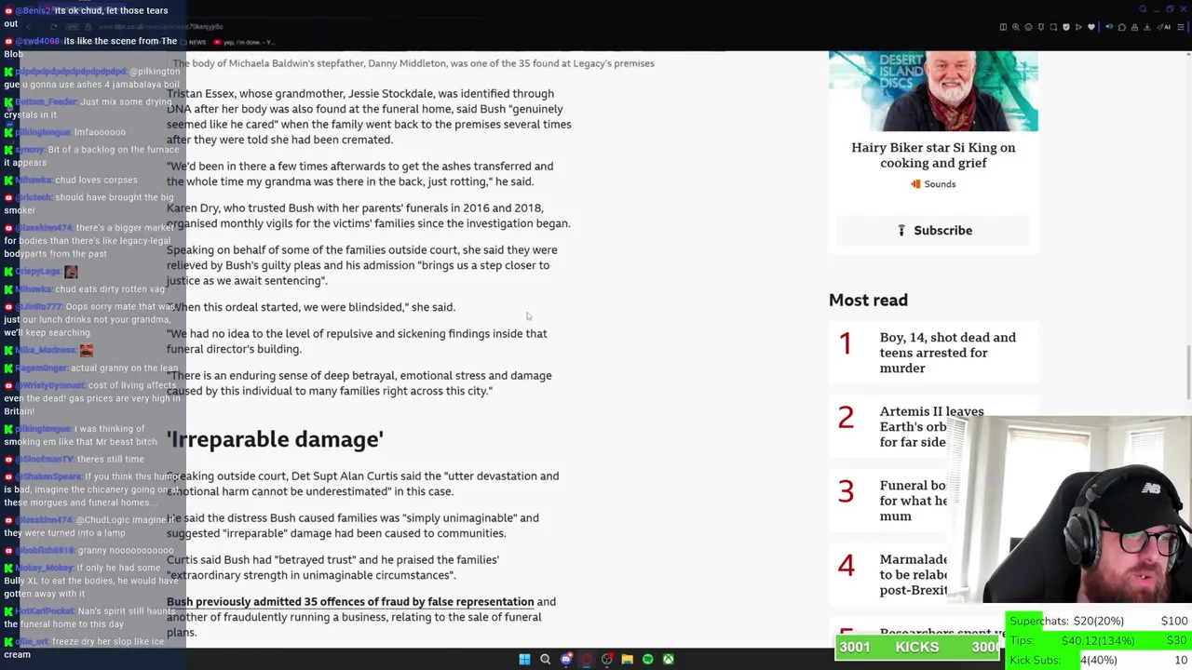Image resolution: width=1192 pixels, height=670 pixels.
Task: Click the 'Tips: $40.12(134%)' overlay text
Action: coord(1072,640)
